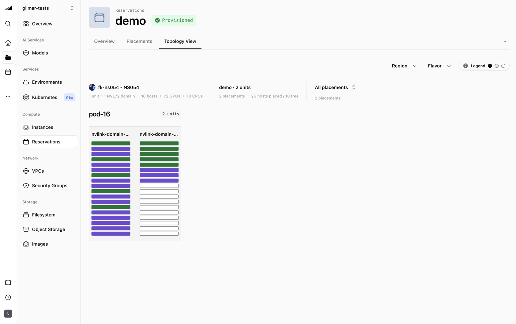The height and width of the screenshot is (324, 516).
Task: Open Reservations in the sidebar
Action: coord(49,142)
